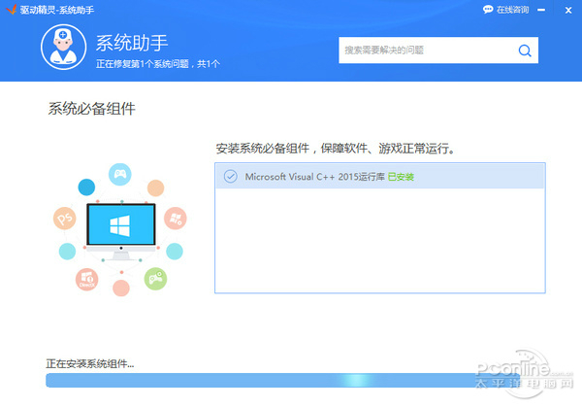The height and width of the screenshot is (408, 582).
Task: Click the repair status subtitle 正在修复第1个系统问题
Action: coord(158,64)
